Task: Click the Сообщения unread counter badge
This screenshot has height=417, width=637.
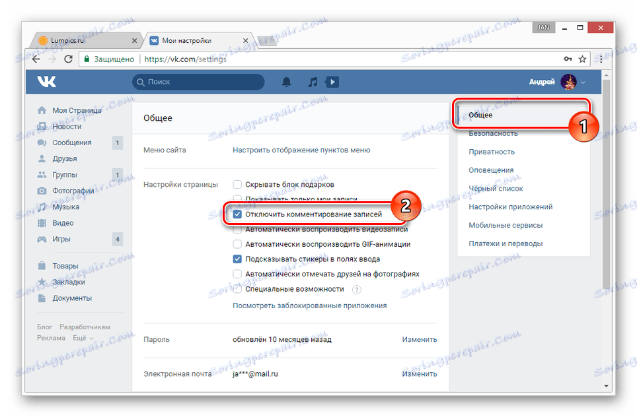Action: tap(118, 143)
